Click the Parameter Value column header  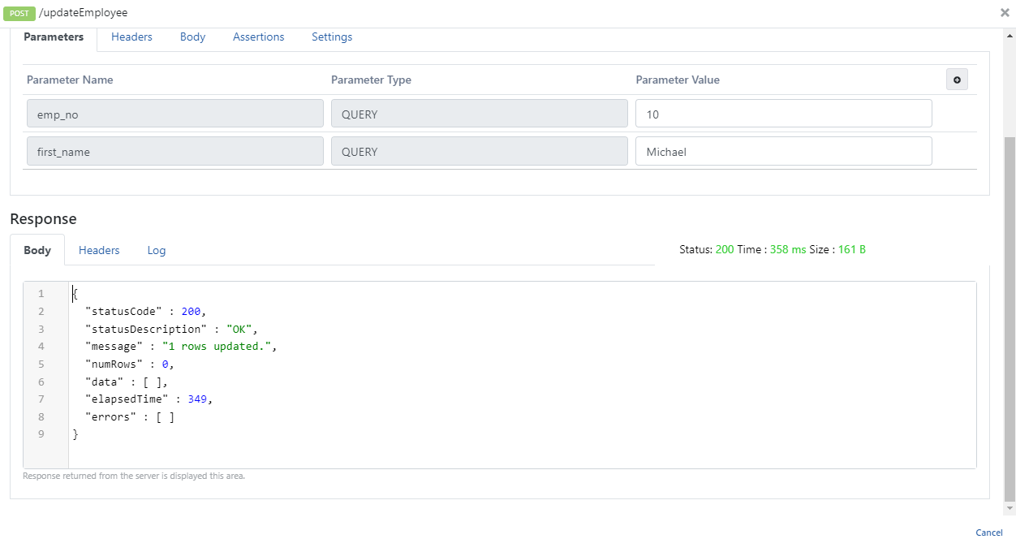coord(678,80)
